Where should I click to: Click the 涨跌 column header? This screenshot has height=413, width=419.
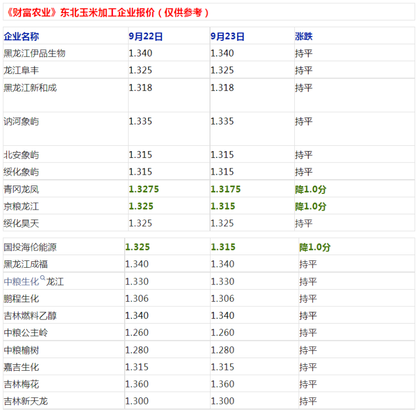click(x=304, y=36)
